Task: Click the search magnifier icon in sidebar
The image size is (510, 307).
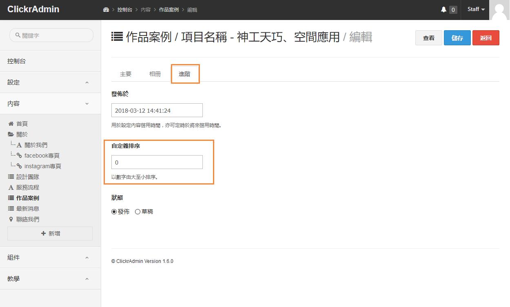Action: (18, 35)
